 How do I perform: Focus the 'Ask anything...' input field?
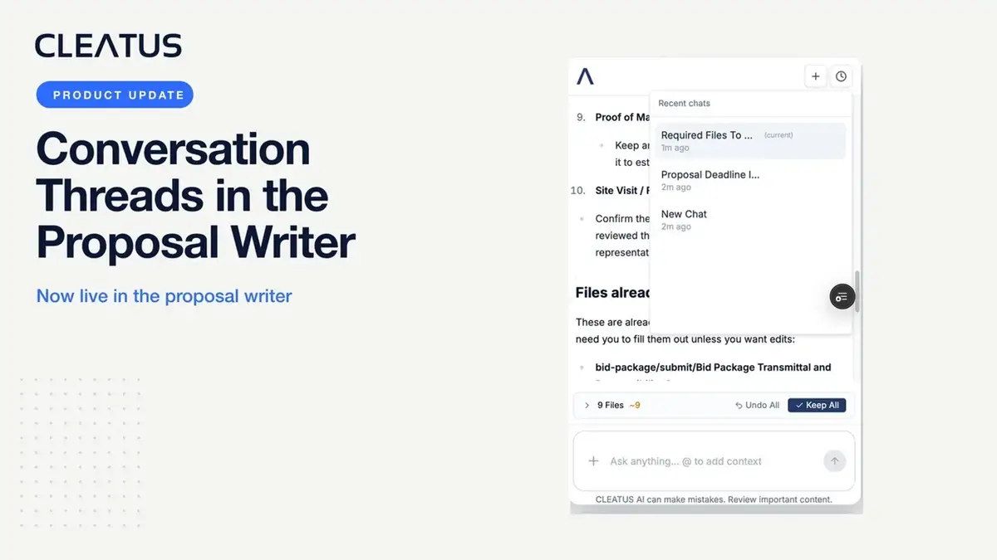coord(713,461)
